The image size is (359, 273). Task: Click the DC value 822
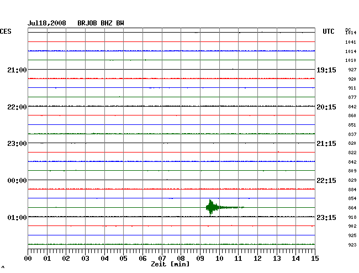(352, 153)
